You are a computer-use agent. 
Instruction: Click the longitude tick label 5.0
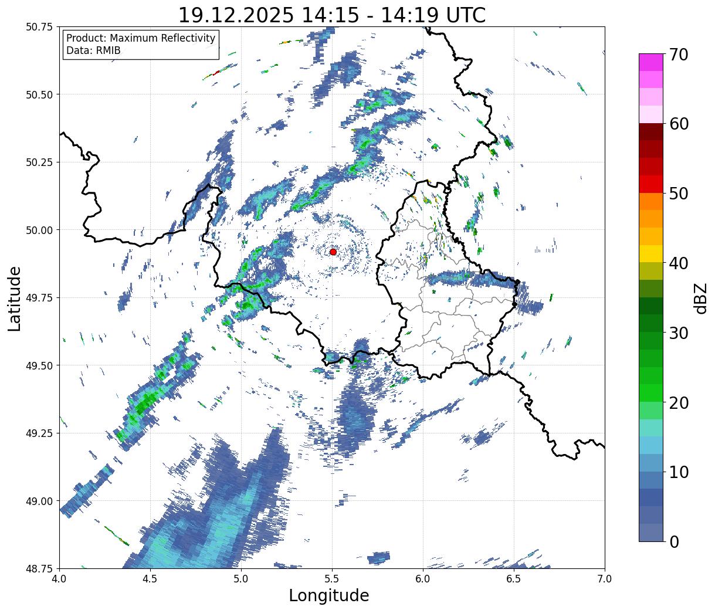tap(241, 578)
